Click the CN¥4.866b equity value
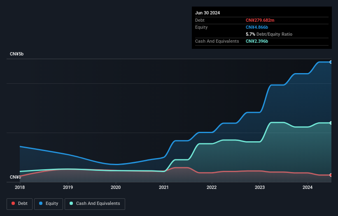Viewport: 338px width, 216px height. tap(257, 27)
